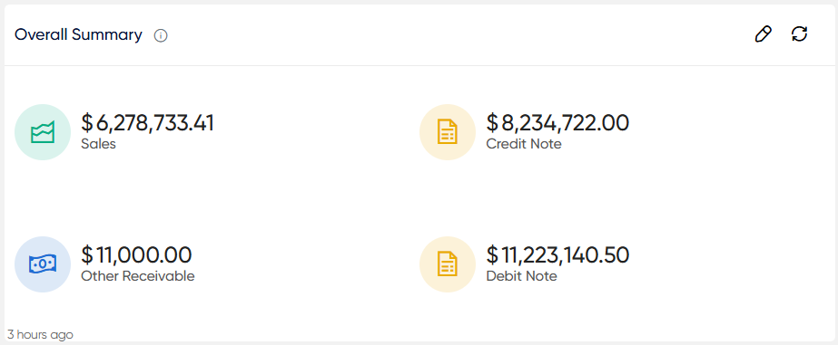Select the Overall Summary title
Image resolution: width=838 pixels, height=345 pixels.
79,35
